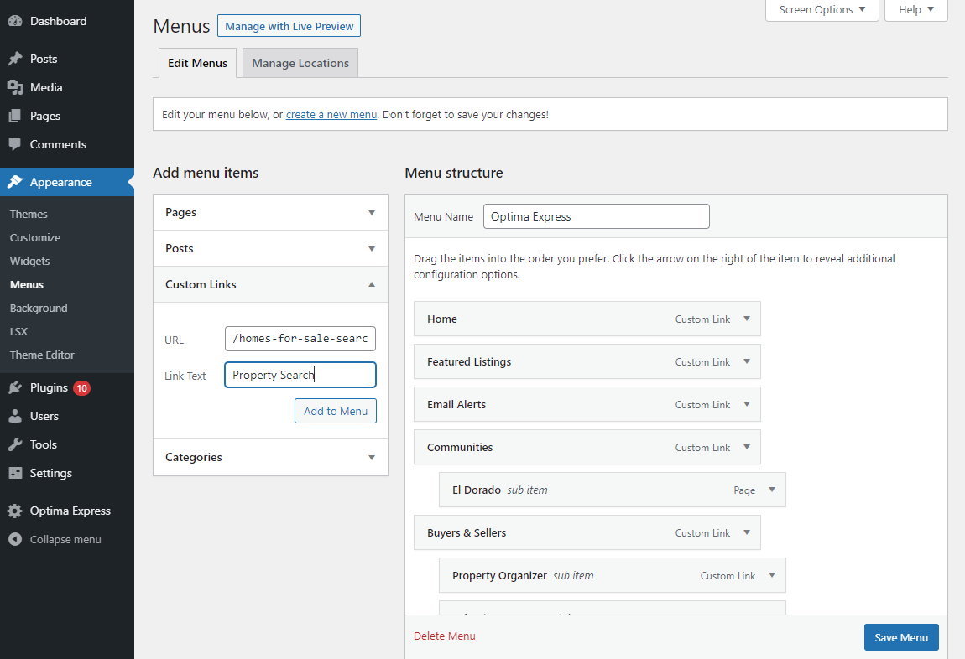The image size is (965, 659).
Task: Click the Tools wrench icon
Action: pyautogui.click(x=15, y=444)
